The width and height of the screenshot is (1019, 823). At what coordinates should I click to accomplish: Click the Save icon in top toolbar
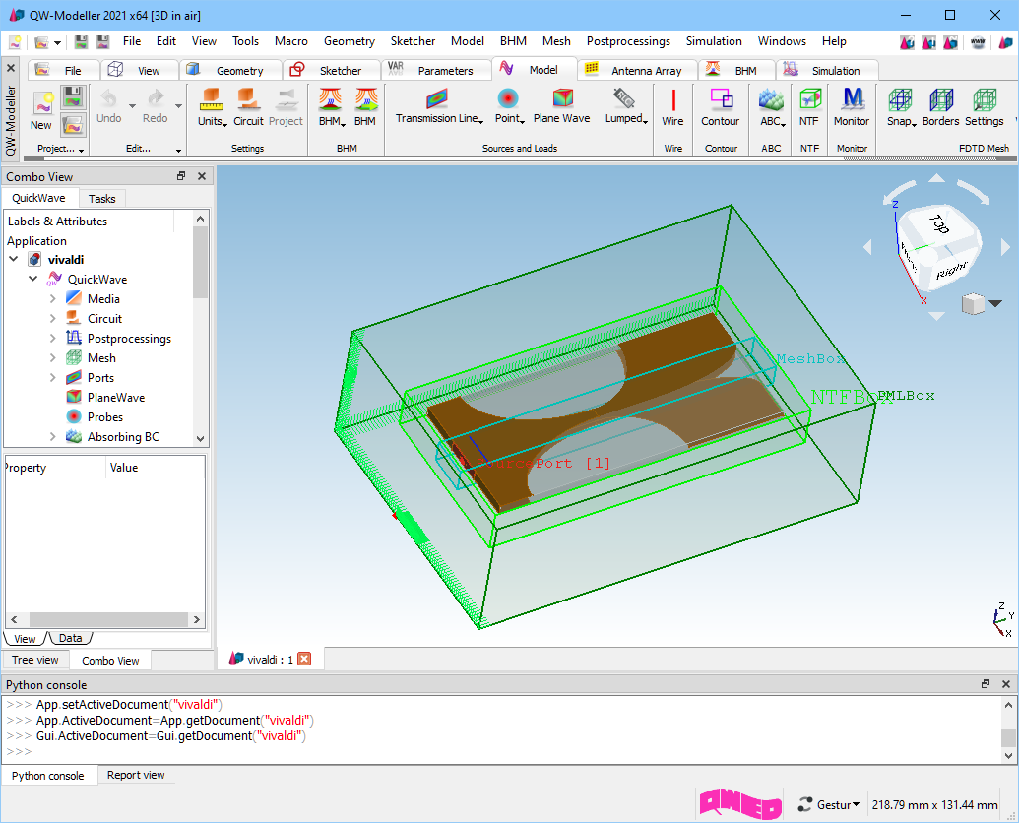tap(82, 42)
